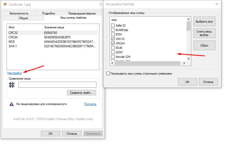The width and height of the screenshot is (226, 145).
Task: Click the 9D4E8858242B28F5 hash value
Action: [57, 37]
